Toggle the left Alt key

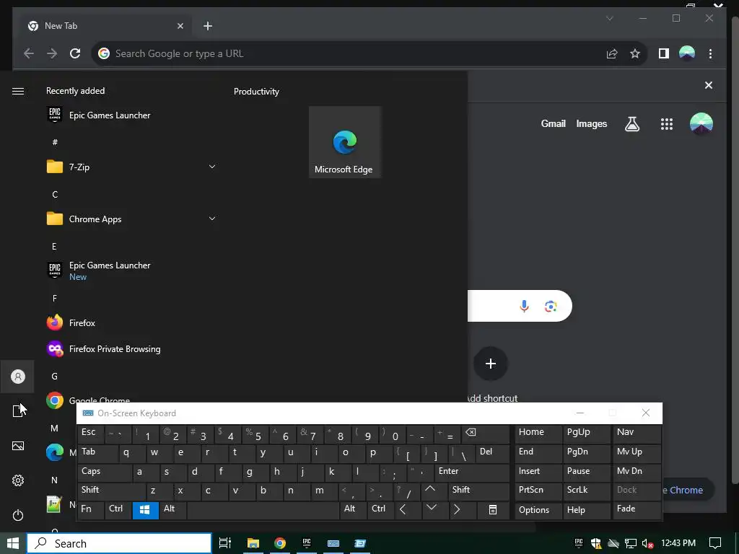(172, 510)
